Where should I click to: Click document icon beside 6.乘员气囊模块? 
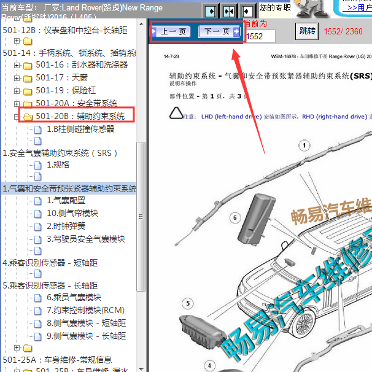(37, 298)
